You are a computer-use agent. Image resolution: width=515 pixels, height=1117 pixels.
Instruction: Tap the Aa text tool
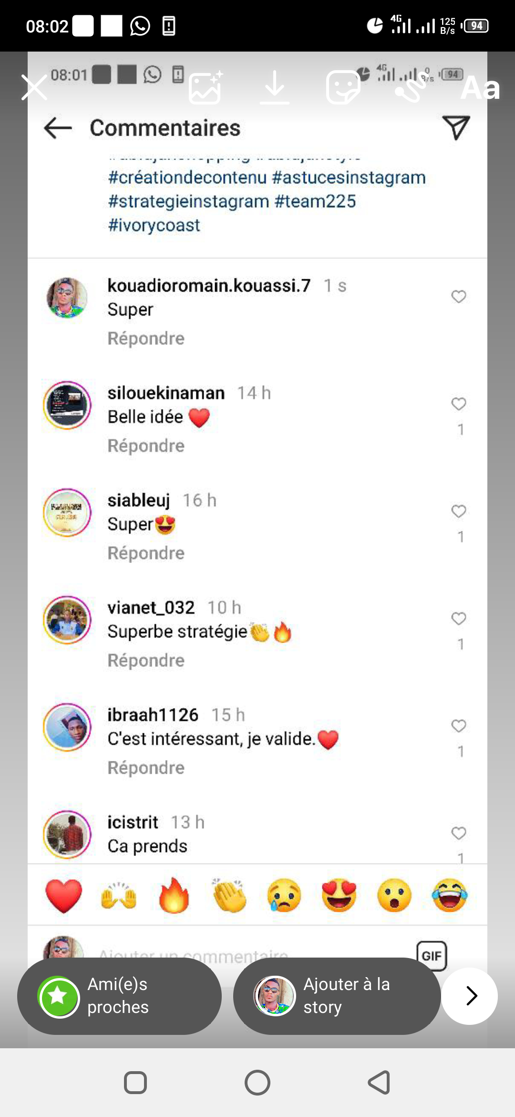pyautogui.click(x=480, y=88)
